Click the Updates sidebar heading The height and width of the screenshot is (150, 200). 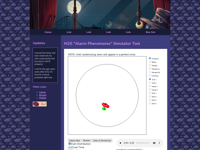coord(39,43)
